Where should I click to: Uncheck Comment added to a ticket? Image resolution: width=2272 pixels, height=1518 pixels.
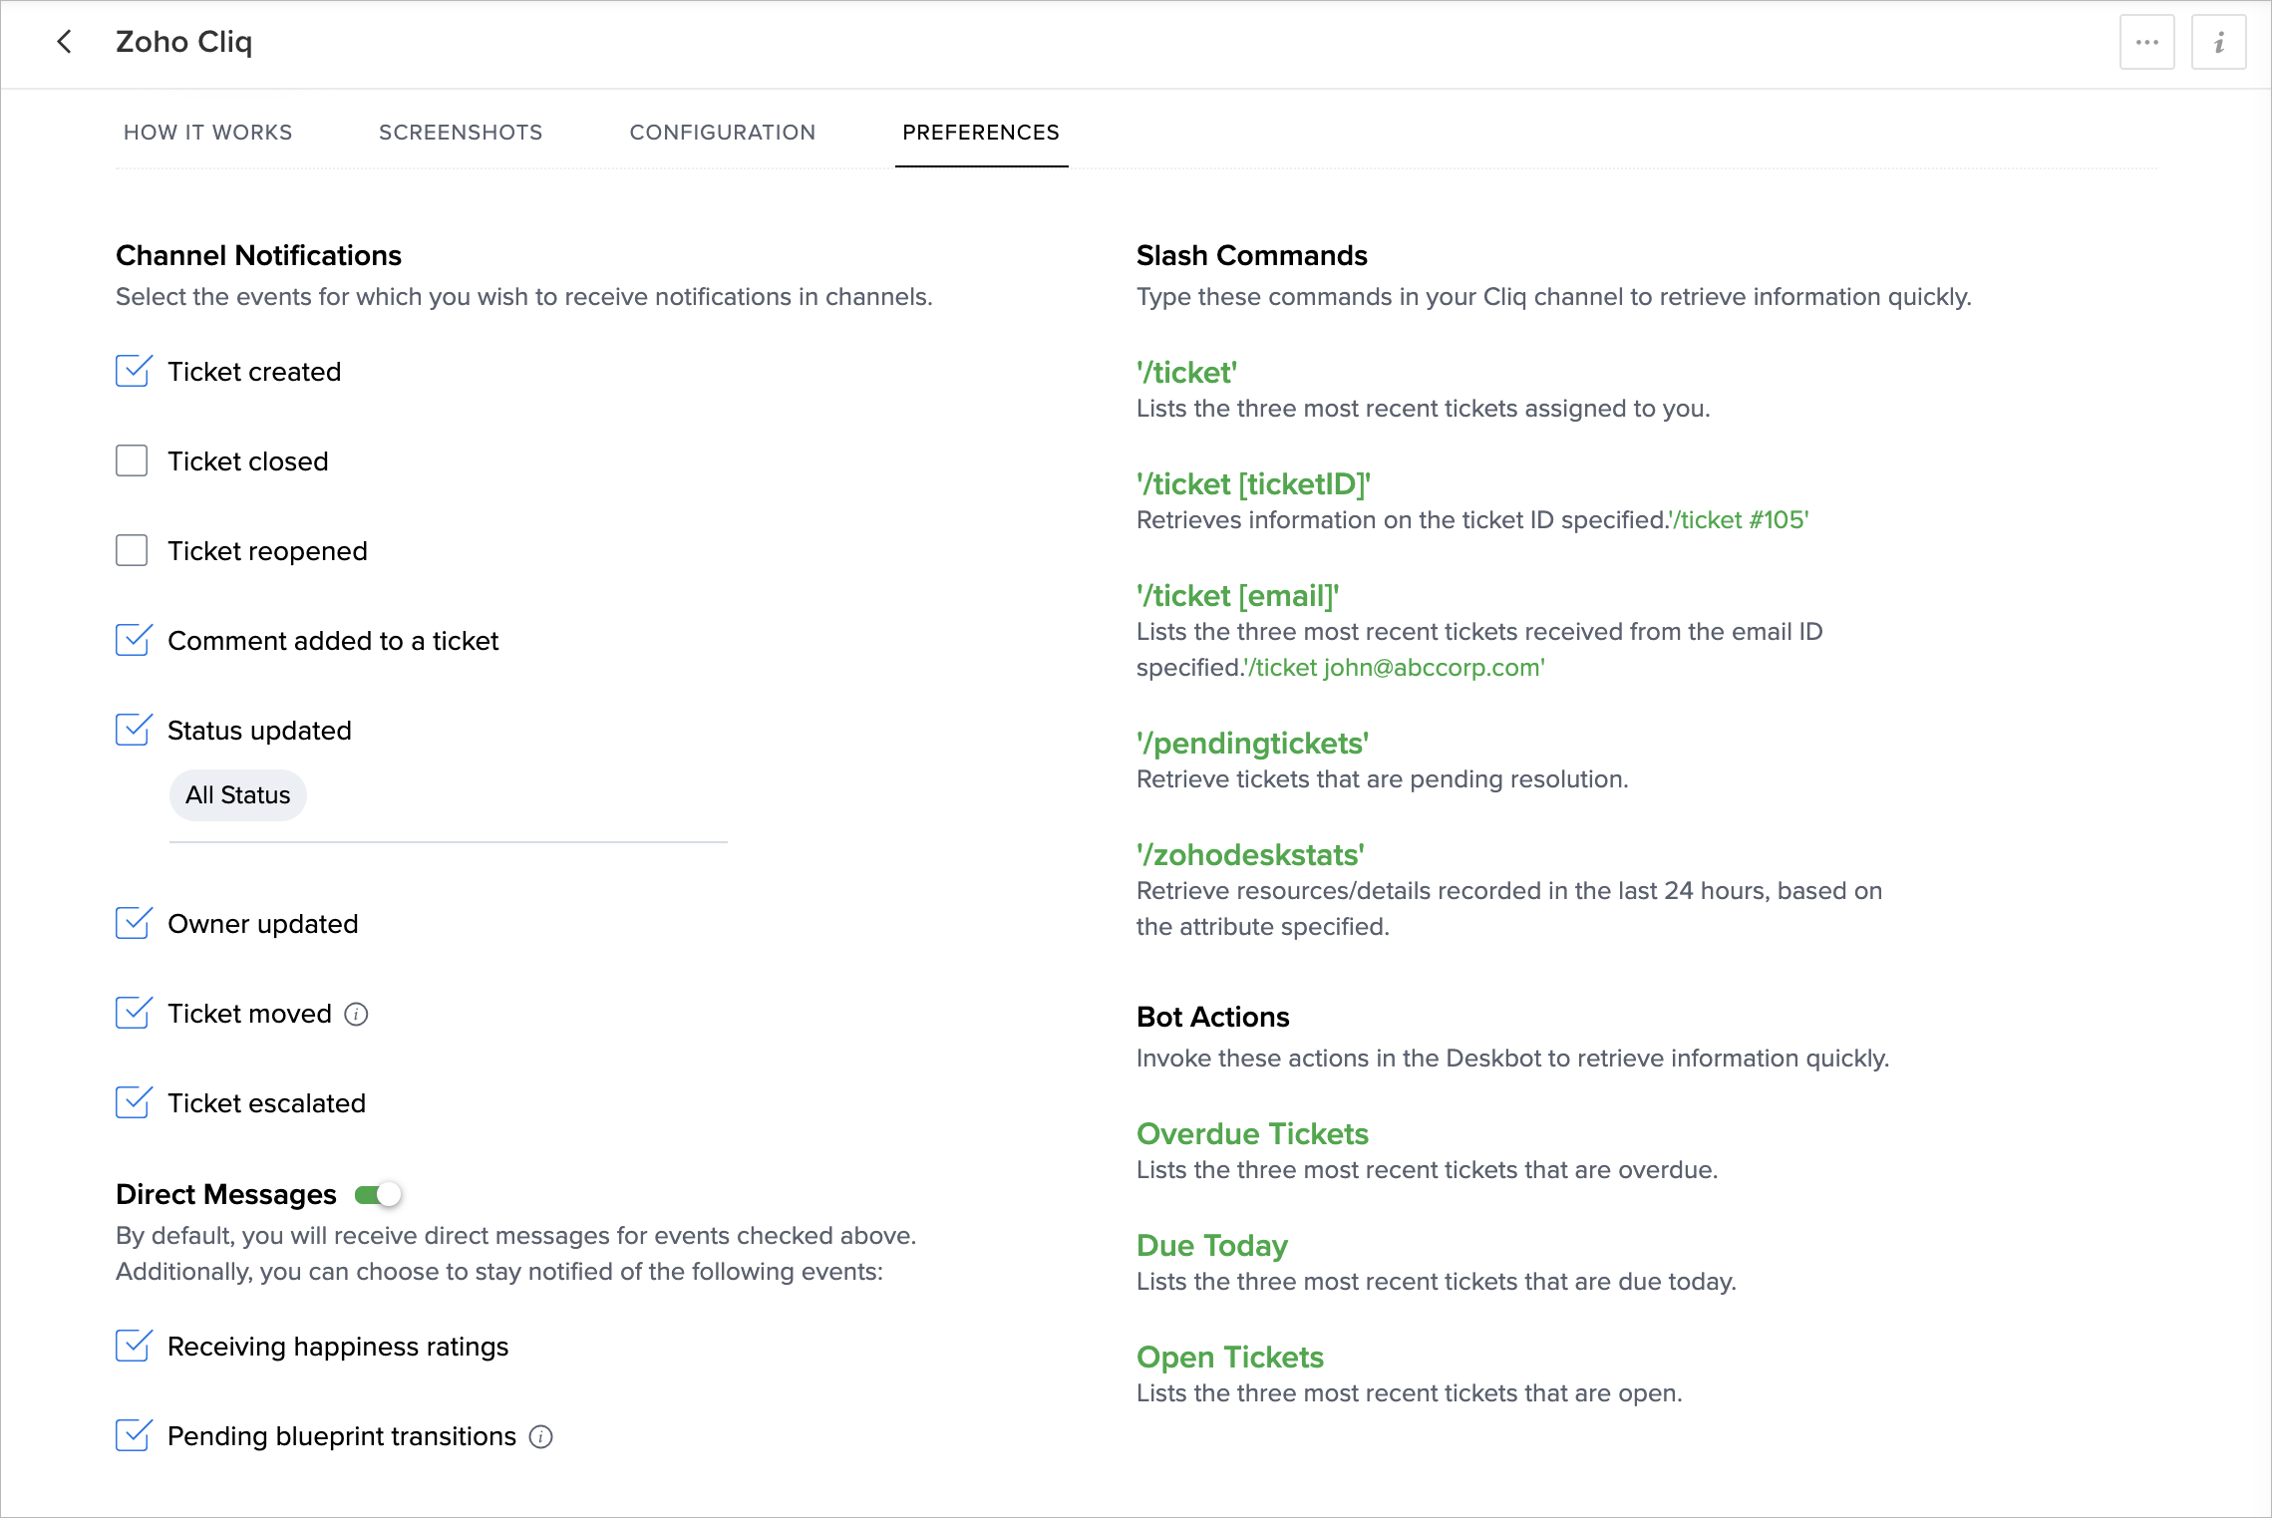point(132,640)
